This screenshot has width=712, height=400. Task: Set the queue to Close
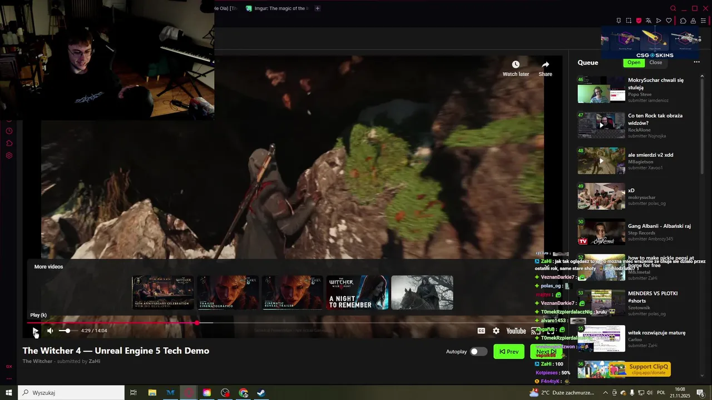[x=656, y=62]
